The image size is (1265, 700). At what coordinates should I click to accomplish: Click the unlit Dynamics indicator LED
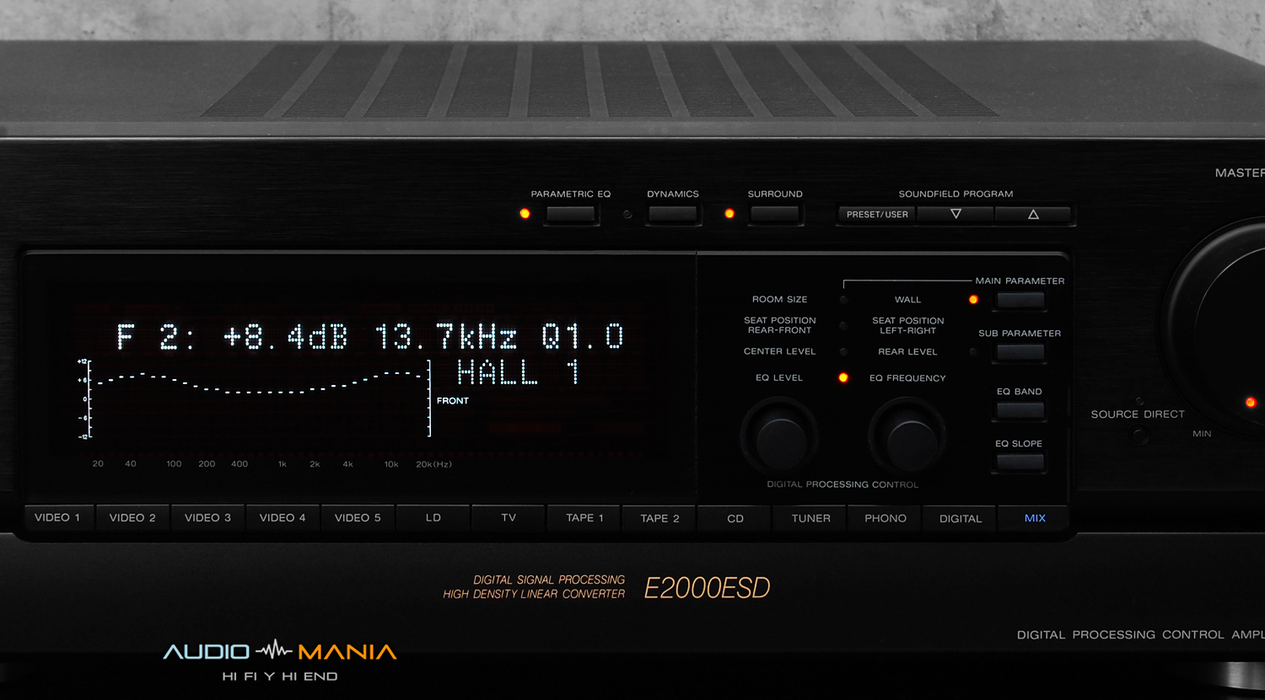click(x=627, y=215)
